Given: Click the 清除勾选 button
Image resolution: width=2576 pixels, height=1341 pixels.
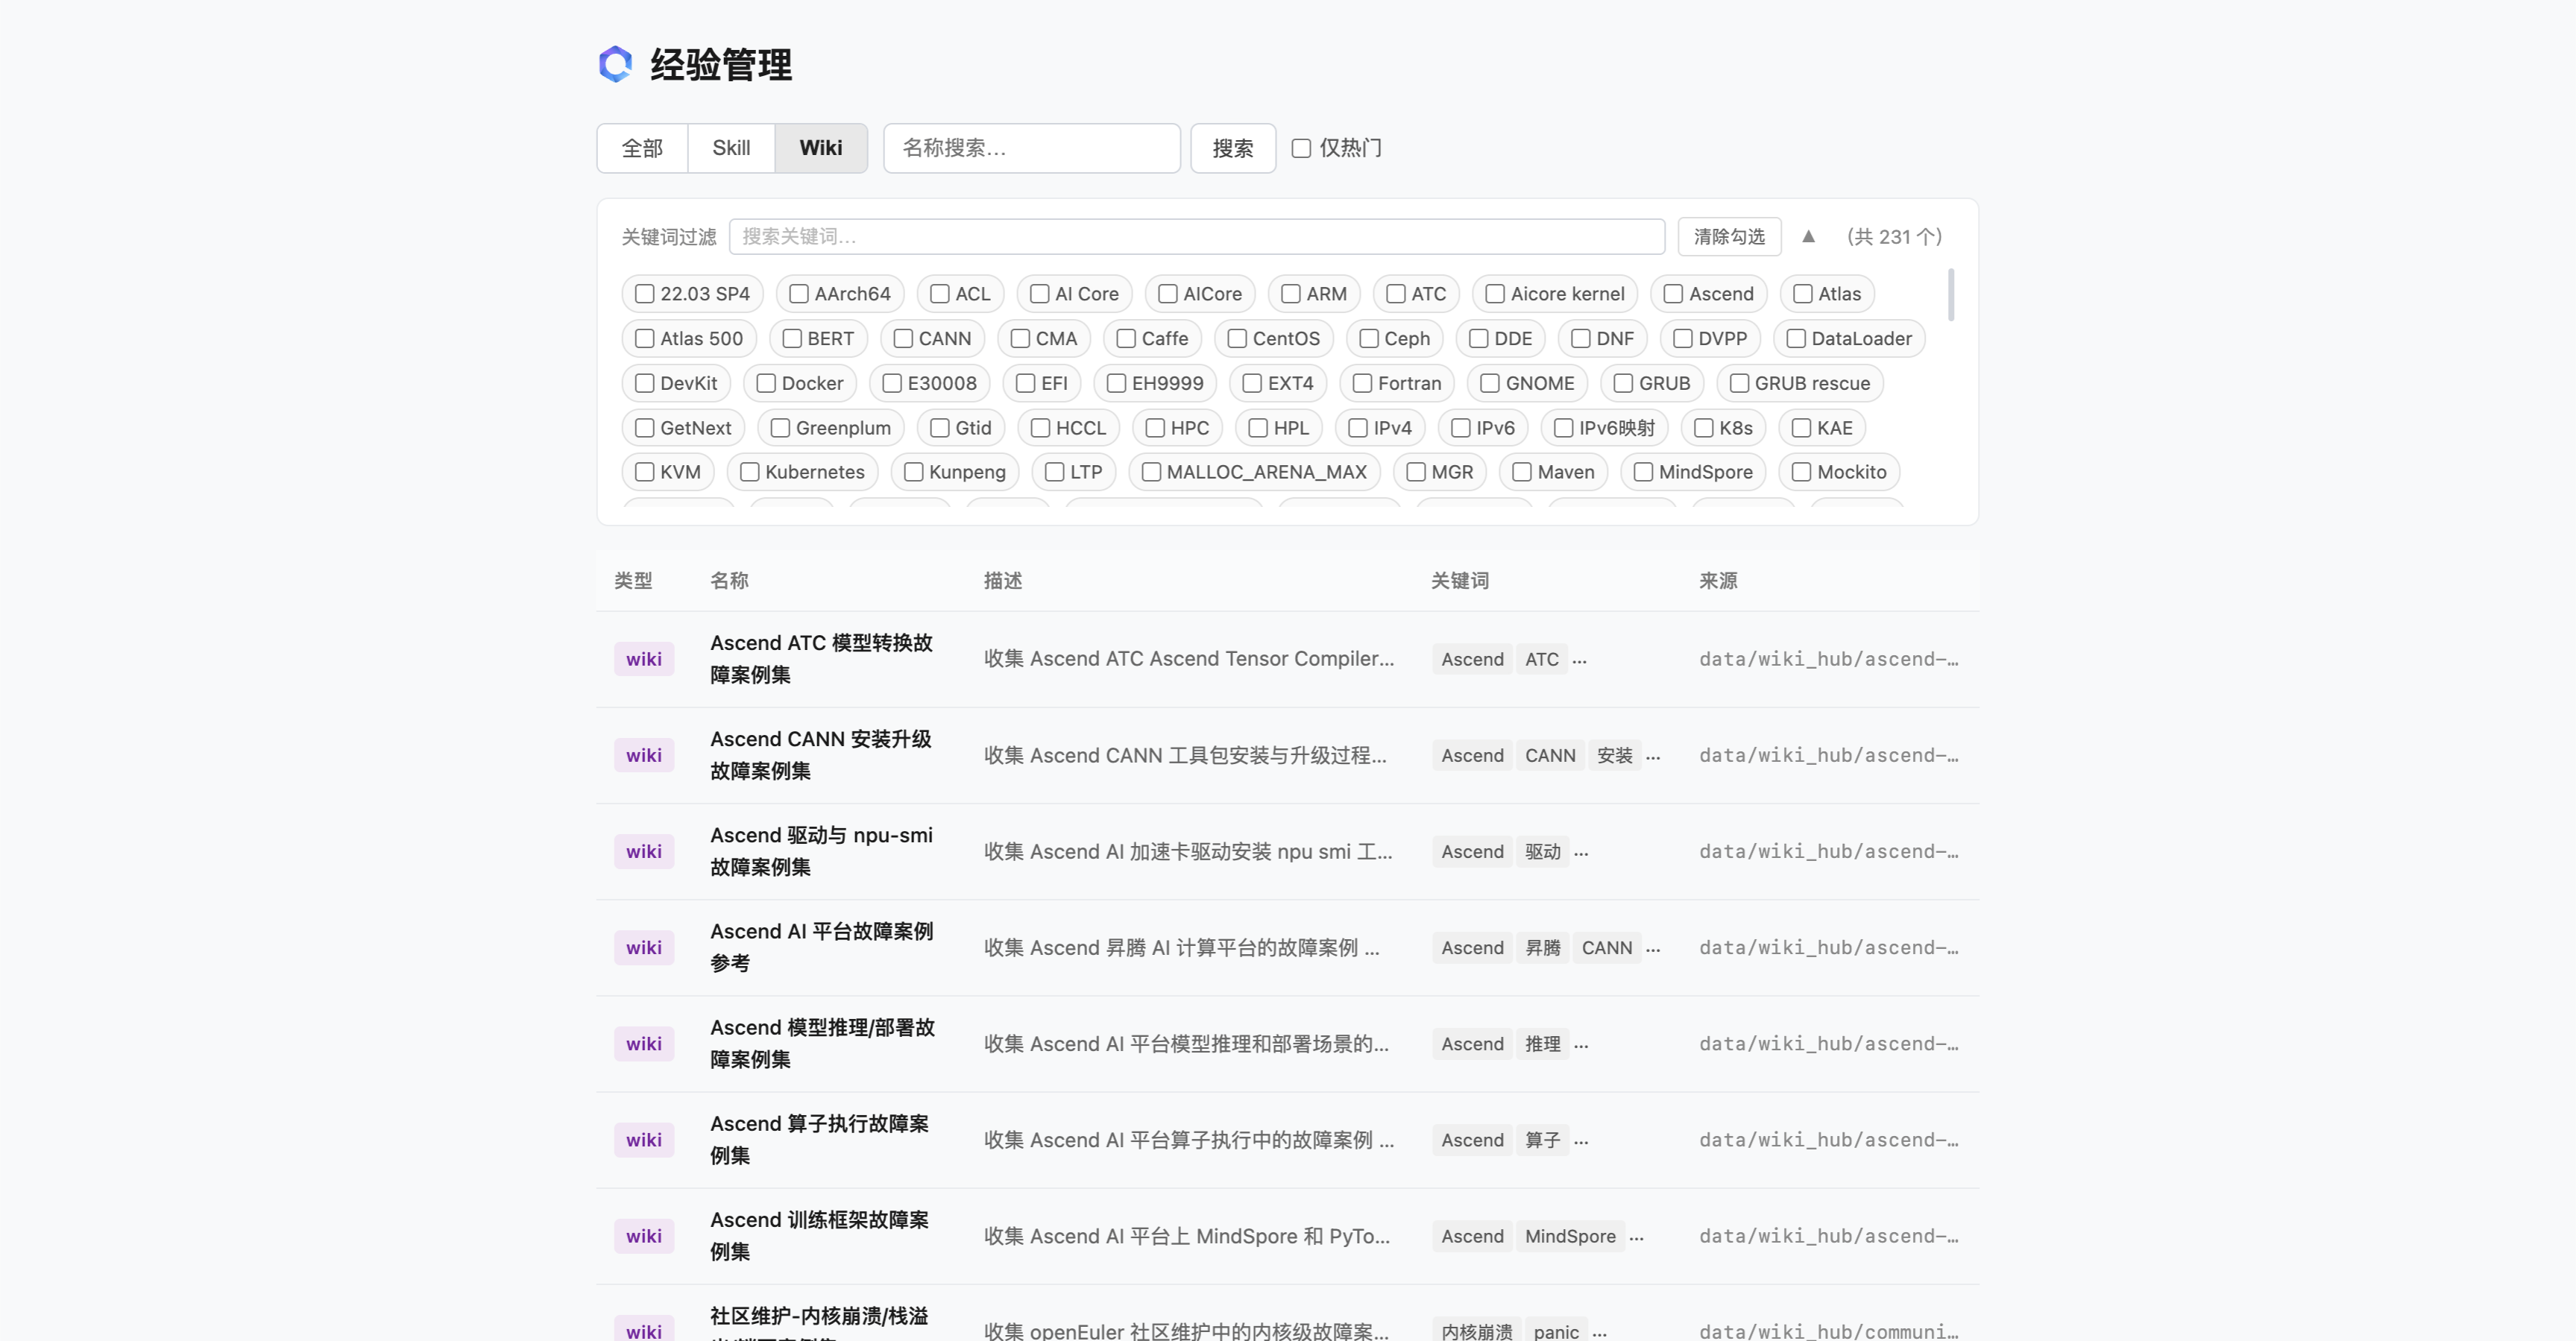Looking at the screenshot, I should pos(1729,236).
